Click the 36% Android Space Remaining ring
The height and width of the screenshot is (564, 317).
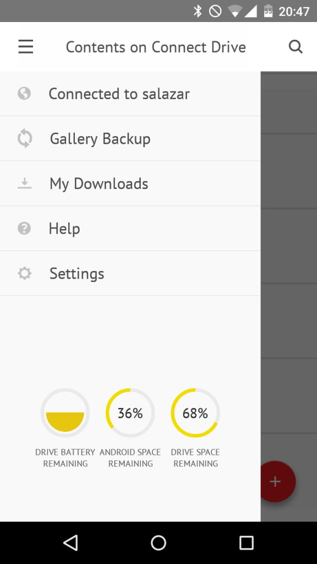tap(130, 413)
